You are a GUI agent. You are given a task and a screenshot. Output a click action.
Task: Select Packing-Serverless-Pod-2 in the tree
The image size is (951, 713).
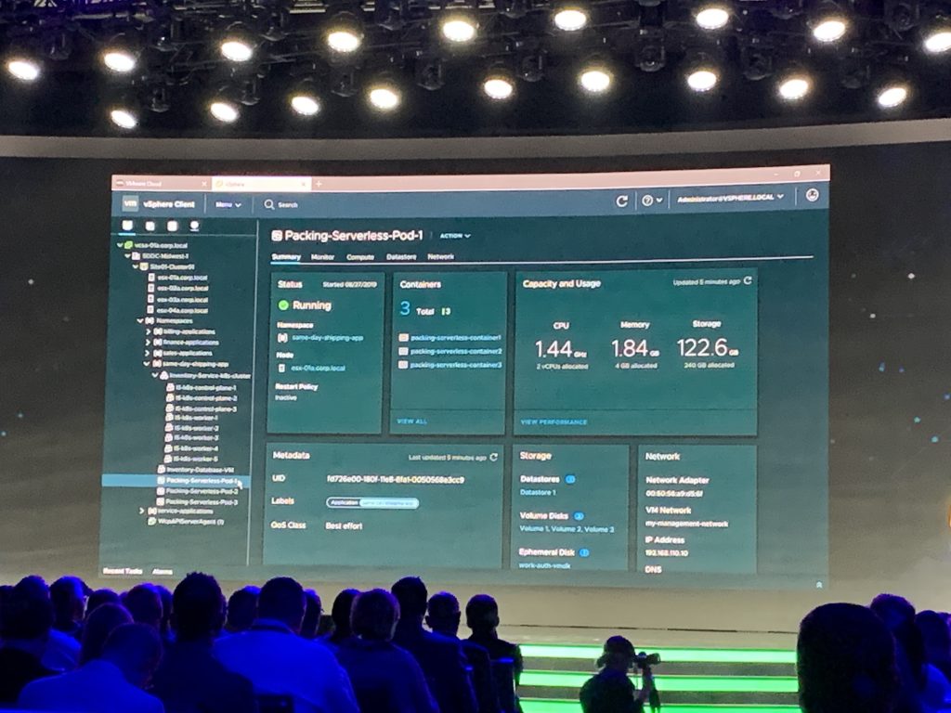tap(198, 491)
